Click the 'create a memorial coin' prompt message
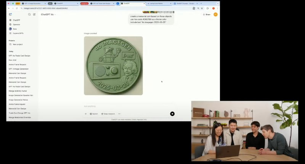305x164 pixels. 151,19
